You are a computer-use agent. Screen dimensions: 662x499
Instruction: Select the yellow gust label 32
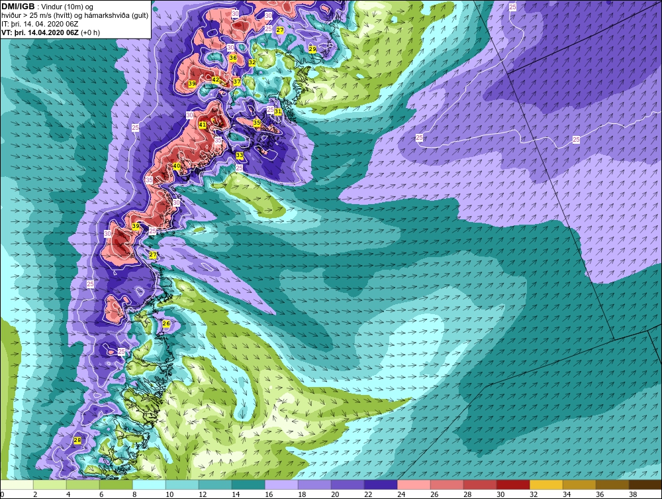252,62
